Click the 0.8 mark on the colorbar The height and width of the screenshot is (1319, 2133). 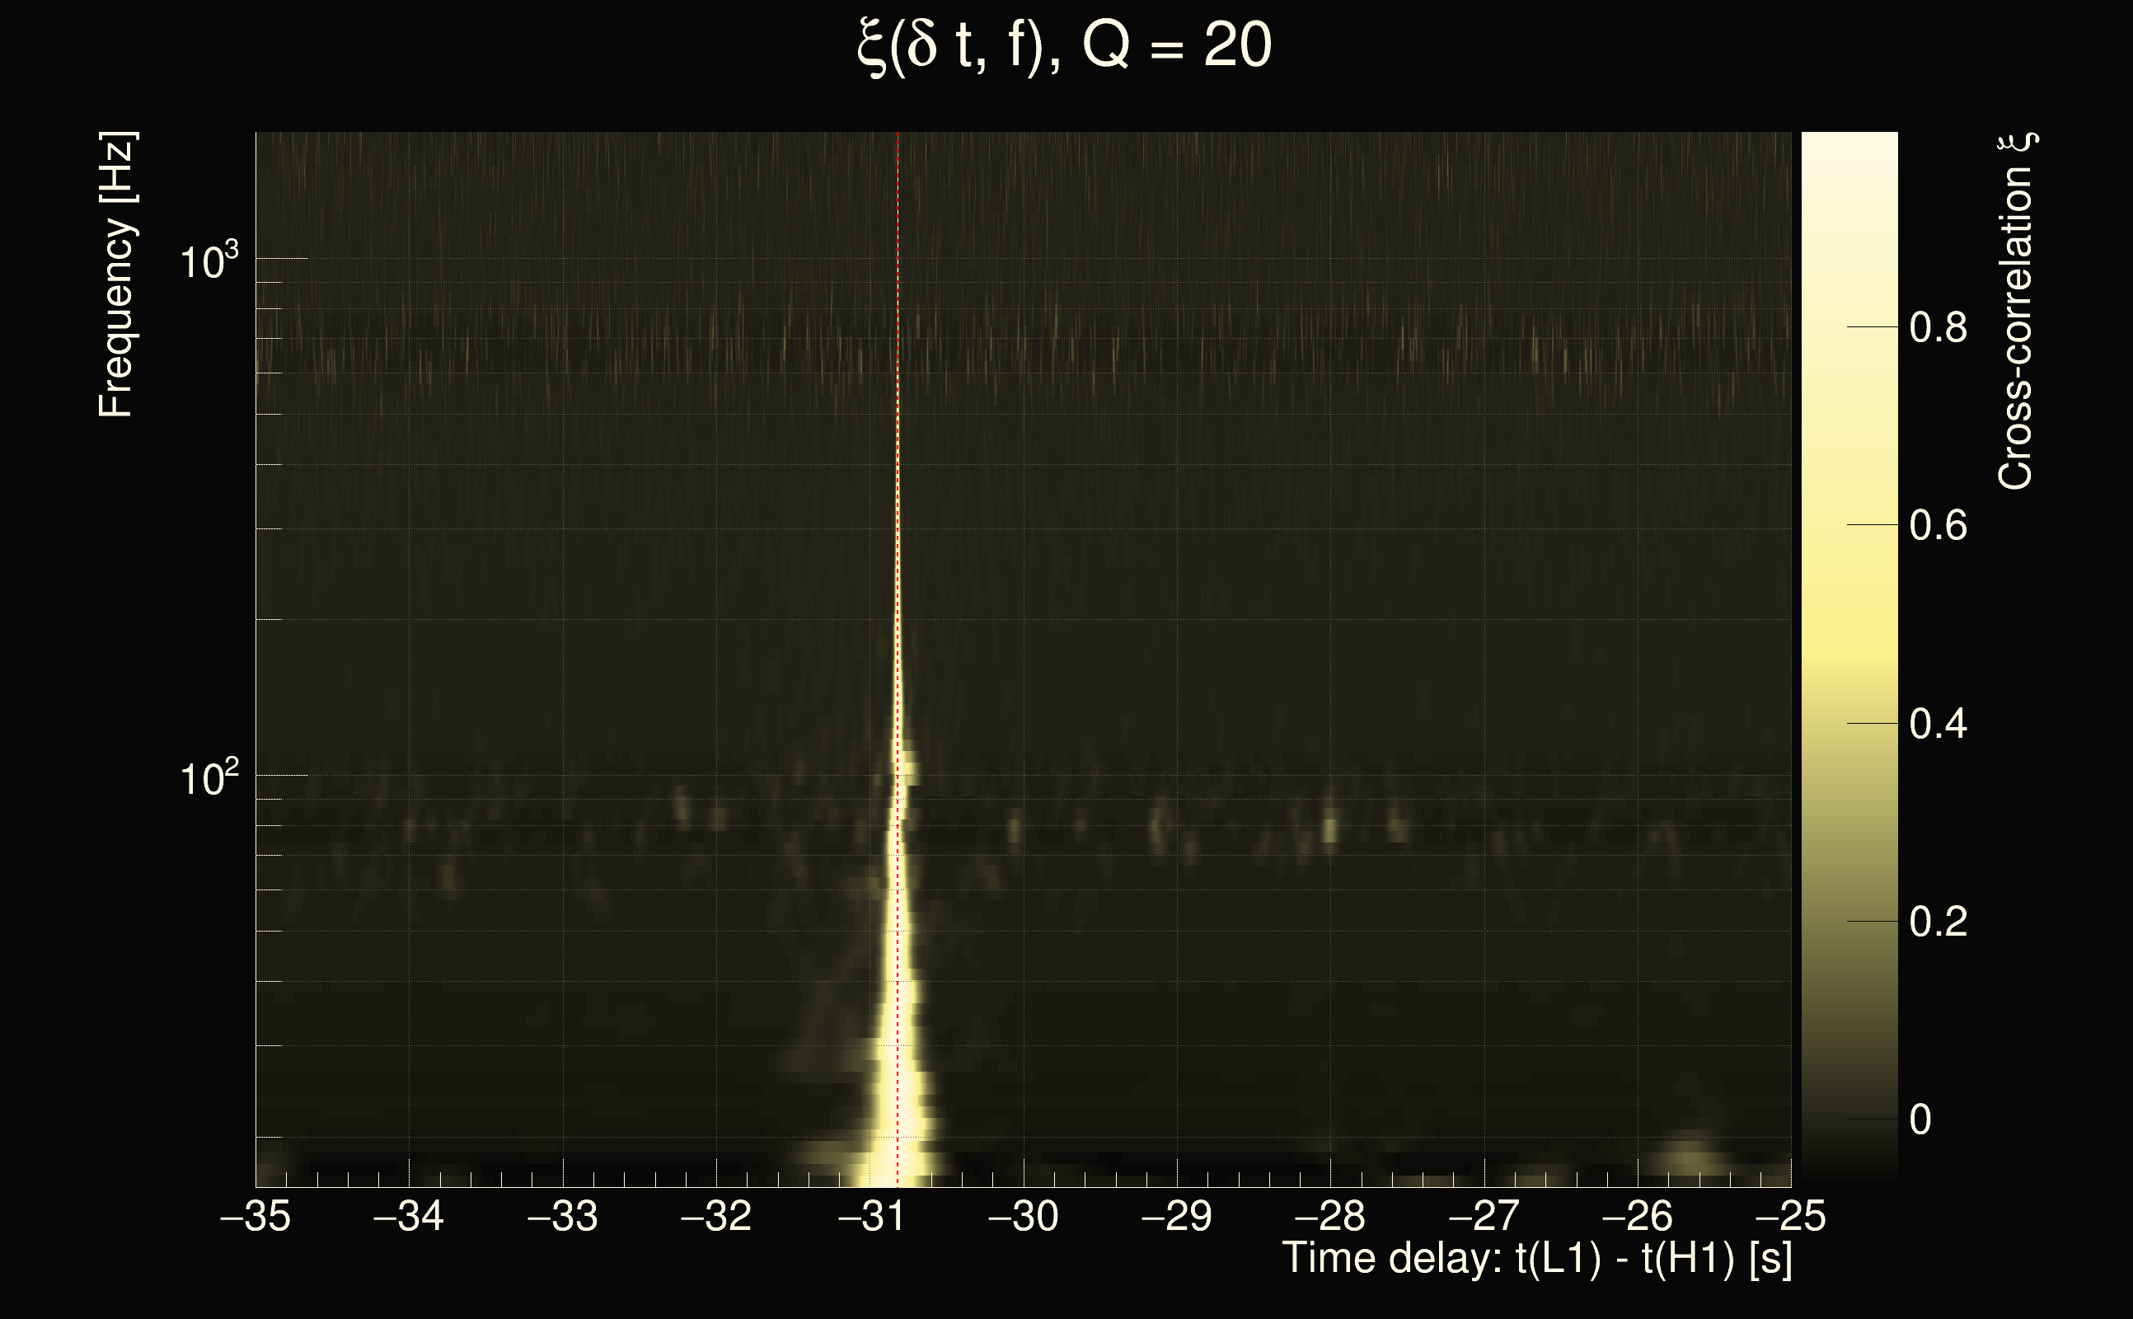1938,328
